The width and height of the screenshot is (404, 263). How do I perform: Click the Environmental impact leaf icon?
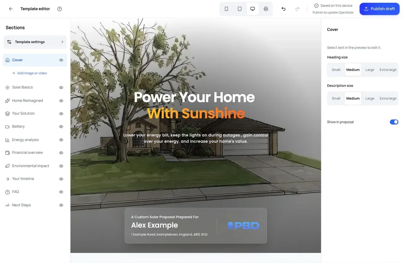point(8,166)
